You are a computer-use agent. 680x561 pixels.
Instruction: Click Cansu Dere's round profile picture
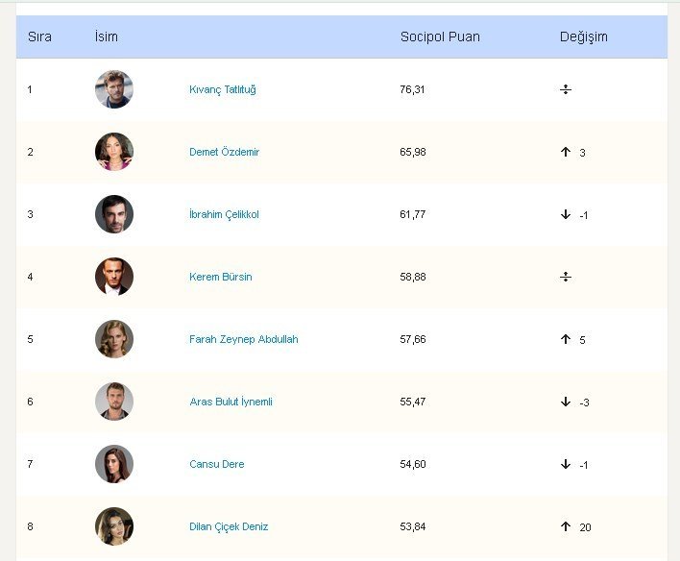point(114,464)
